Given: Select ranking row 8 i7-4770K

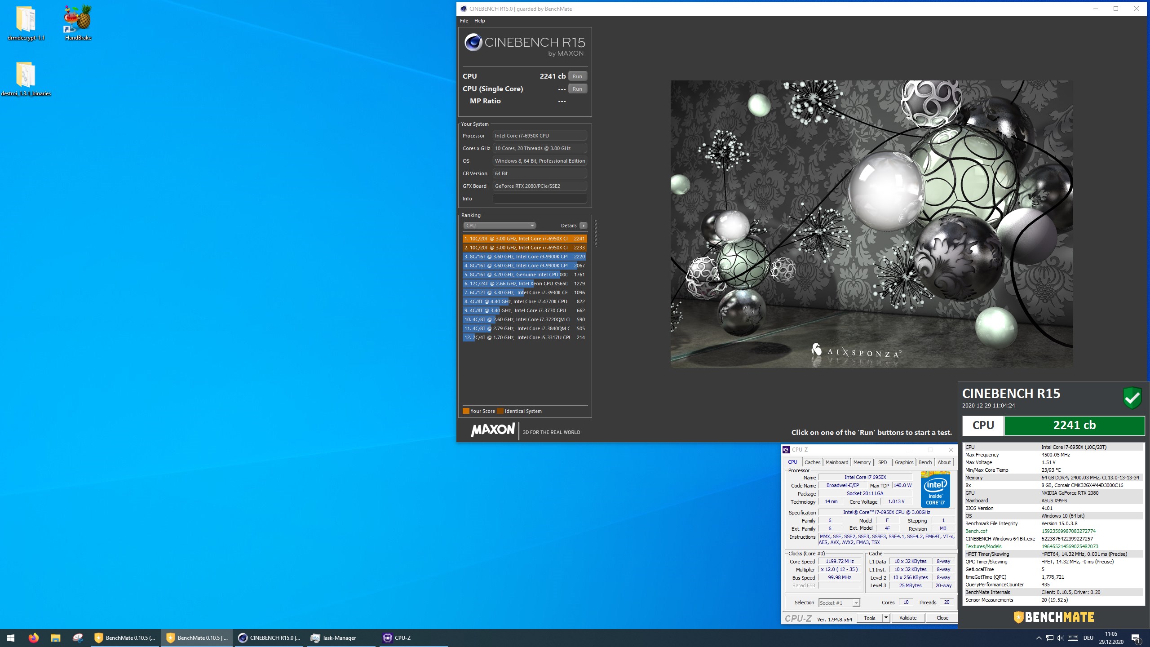Looking at the screenshot, I should pos(525,301).
